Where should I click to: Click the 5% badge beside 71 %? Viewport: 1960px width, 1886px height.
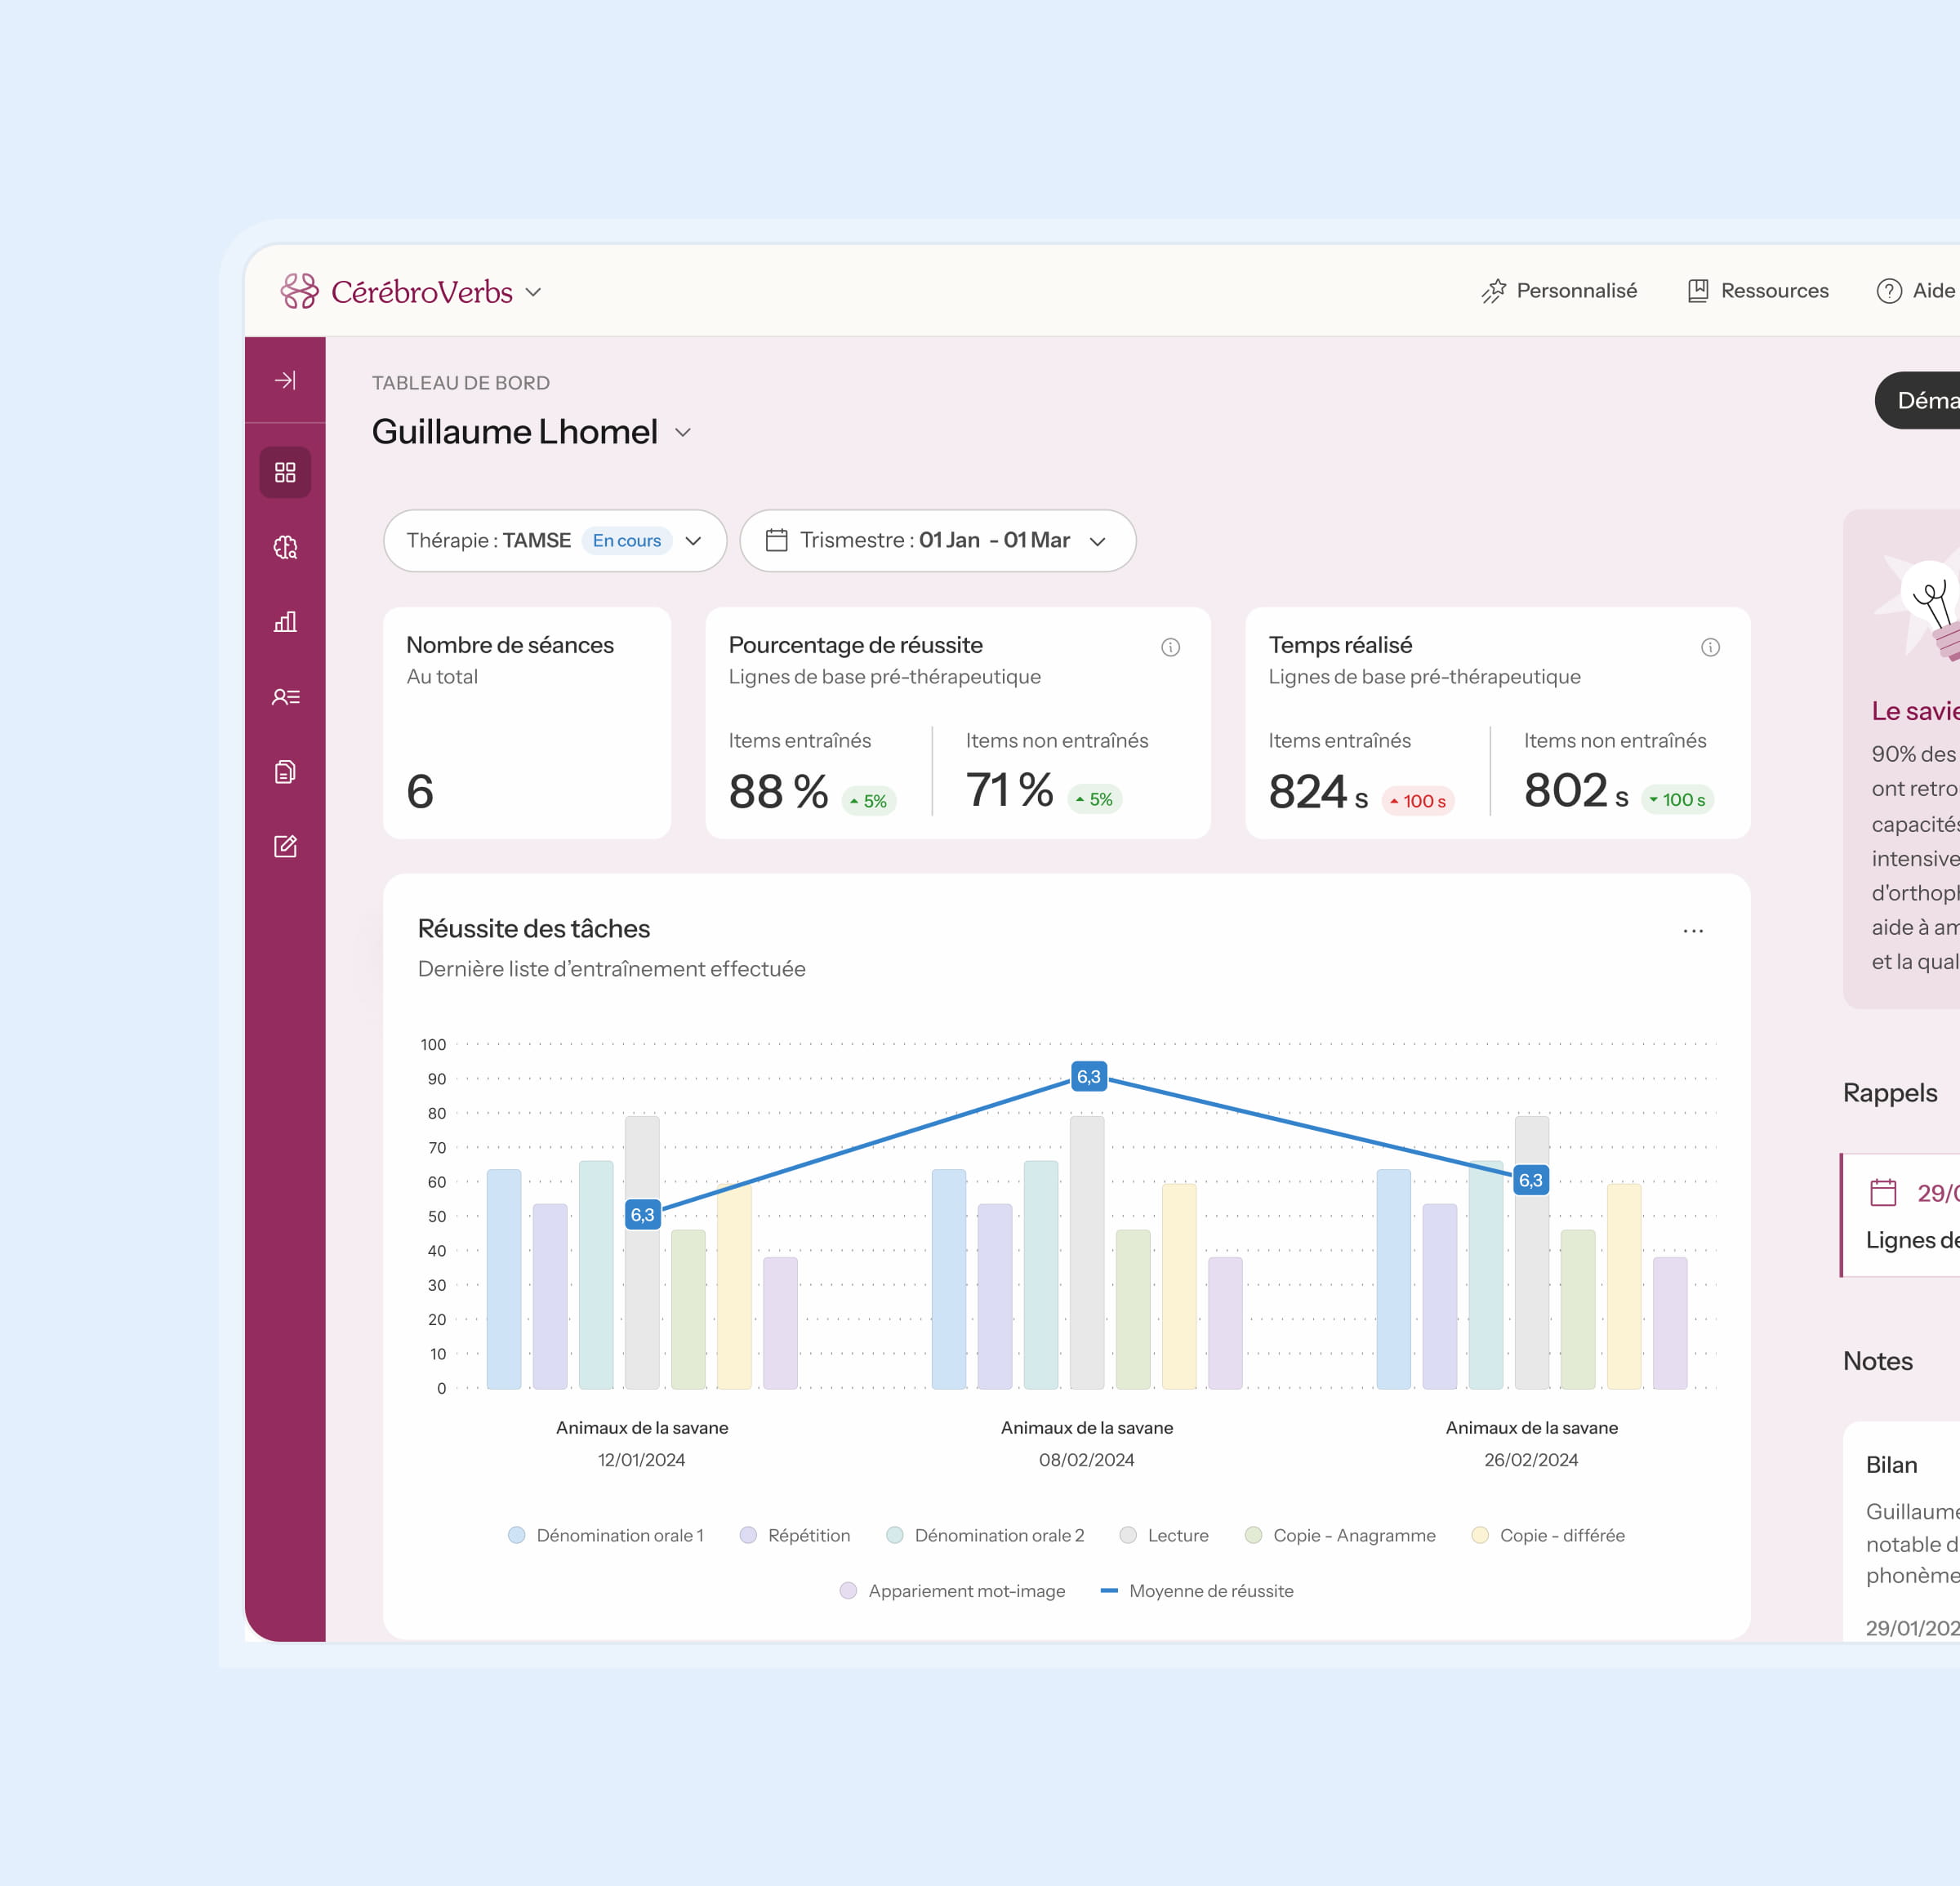coord(1095,799)
